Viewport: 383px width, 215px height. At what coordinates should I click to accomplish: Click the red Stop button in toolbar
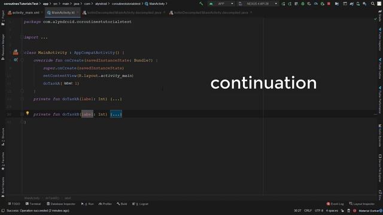click(x=329, y=4)
